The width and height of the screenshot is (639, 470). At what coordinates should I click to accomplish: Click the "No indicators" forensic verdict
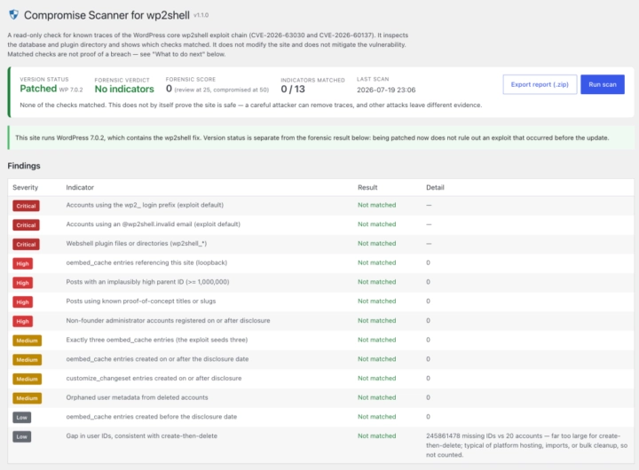coord(124,90)
